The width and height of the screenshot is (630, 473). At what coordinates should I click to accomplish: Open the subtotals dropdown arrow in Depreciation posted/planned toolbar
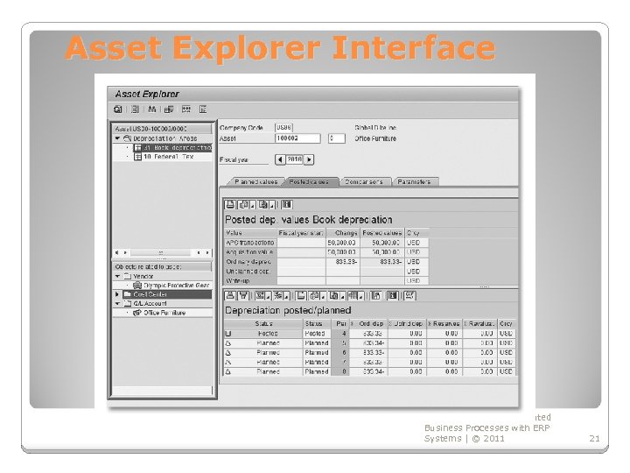[x=286, y=297]
